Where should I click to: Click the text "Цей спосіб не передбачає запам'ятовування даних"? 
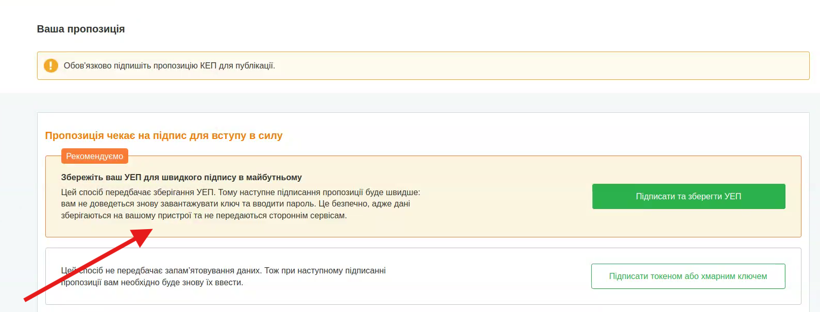coord(161,271)
